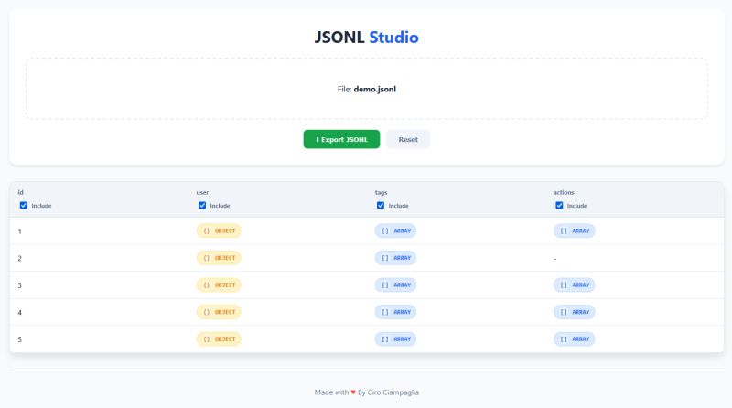
Task: Toggle Include checkbox for user column
Action: tap(202, 206)
